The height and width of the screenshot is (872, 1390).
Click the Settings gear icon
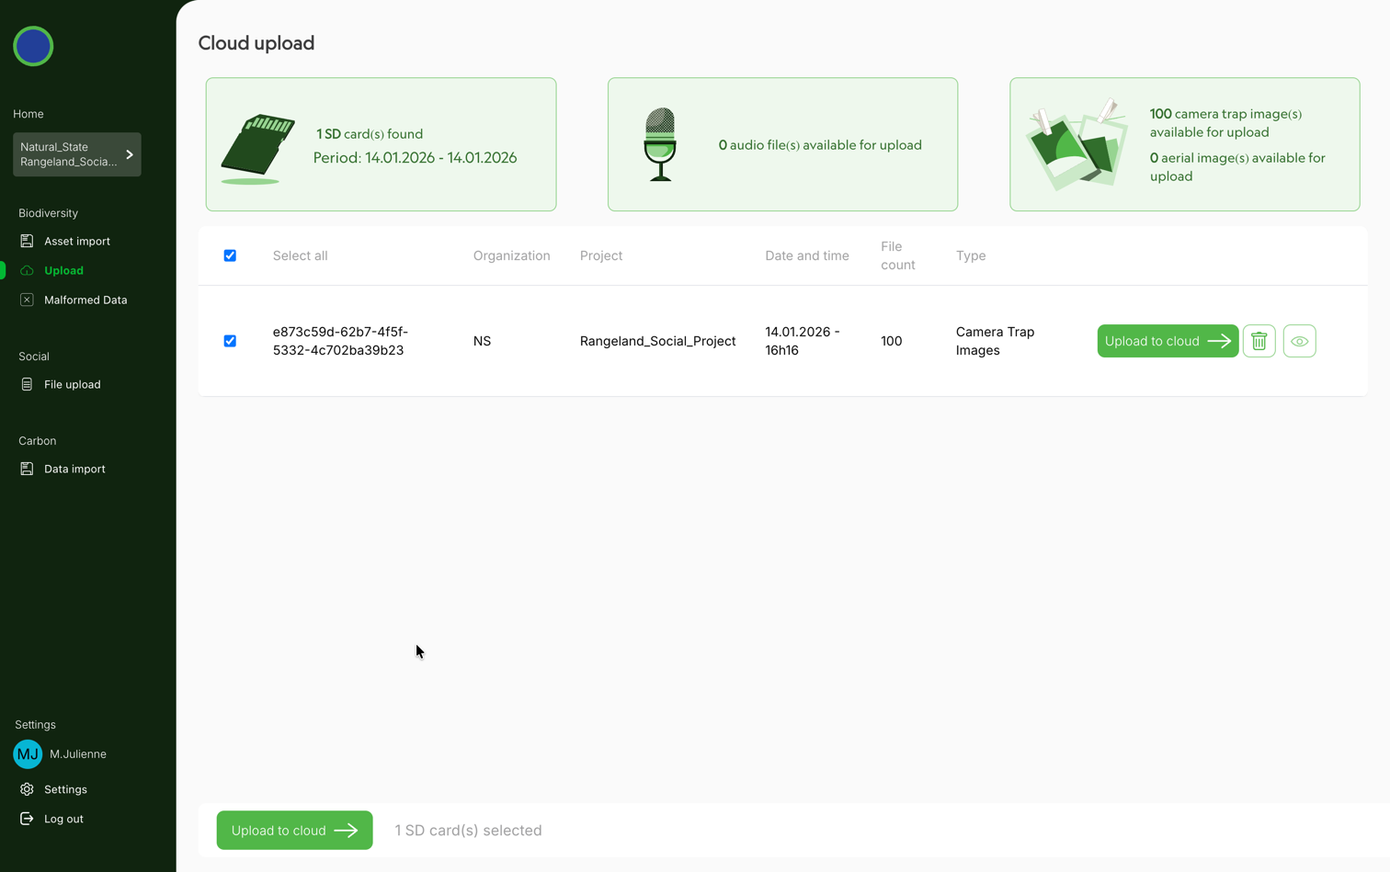coord(27,789)
